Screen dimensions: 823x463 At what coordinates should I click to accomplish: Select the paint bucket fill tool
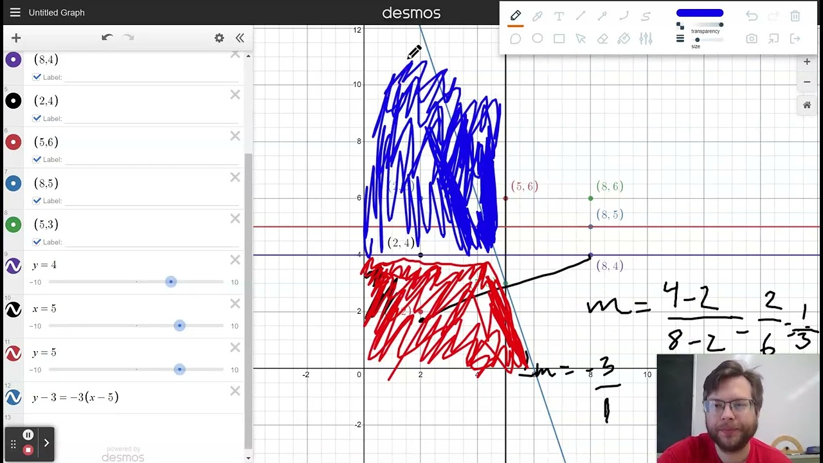[624, 39]
